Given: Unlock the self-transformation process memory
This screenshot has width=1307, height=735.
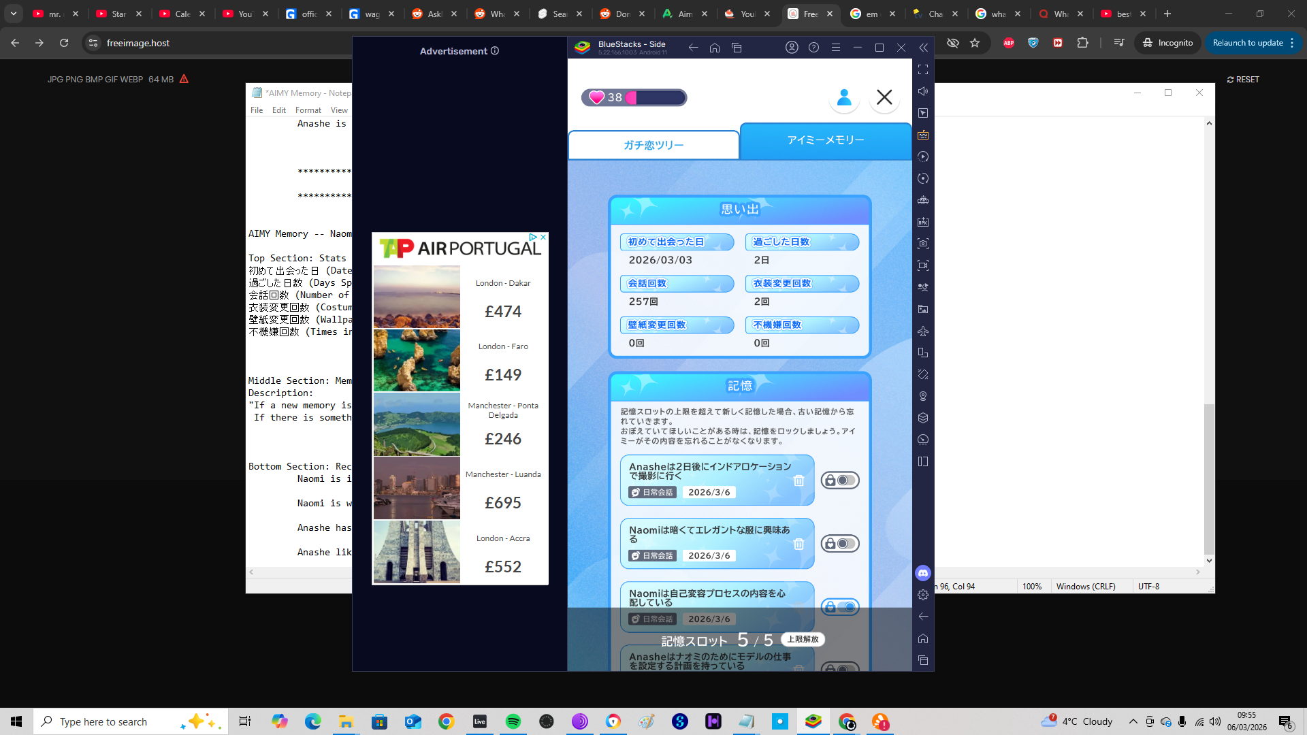Looking at the screenshot, I should pos(839,606).
